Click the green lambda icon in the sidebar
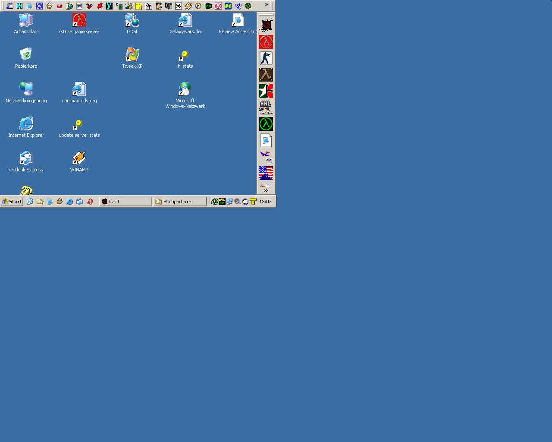 pyautogui.click(x=266, y=124)
